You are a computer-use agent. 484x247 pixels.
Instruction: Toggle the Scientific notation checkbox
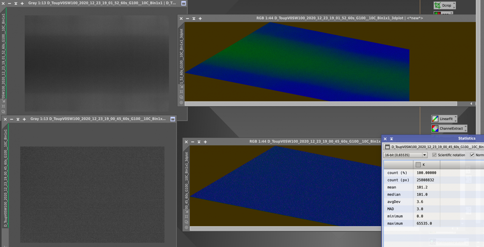[x=434, y=155]
